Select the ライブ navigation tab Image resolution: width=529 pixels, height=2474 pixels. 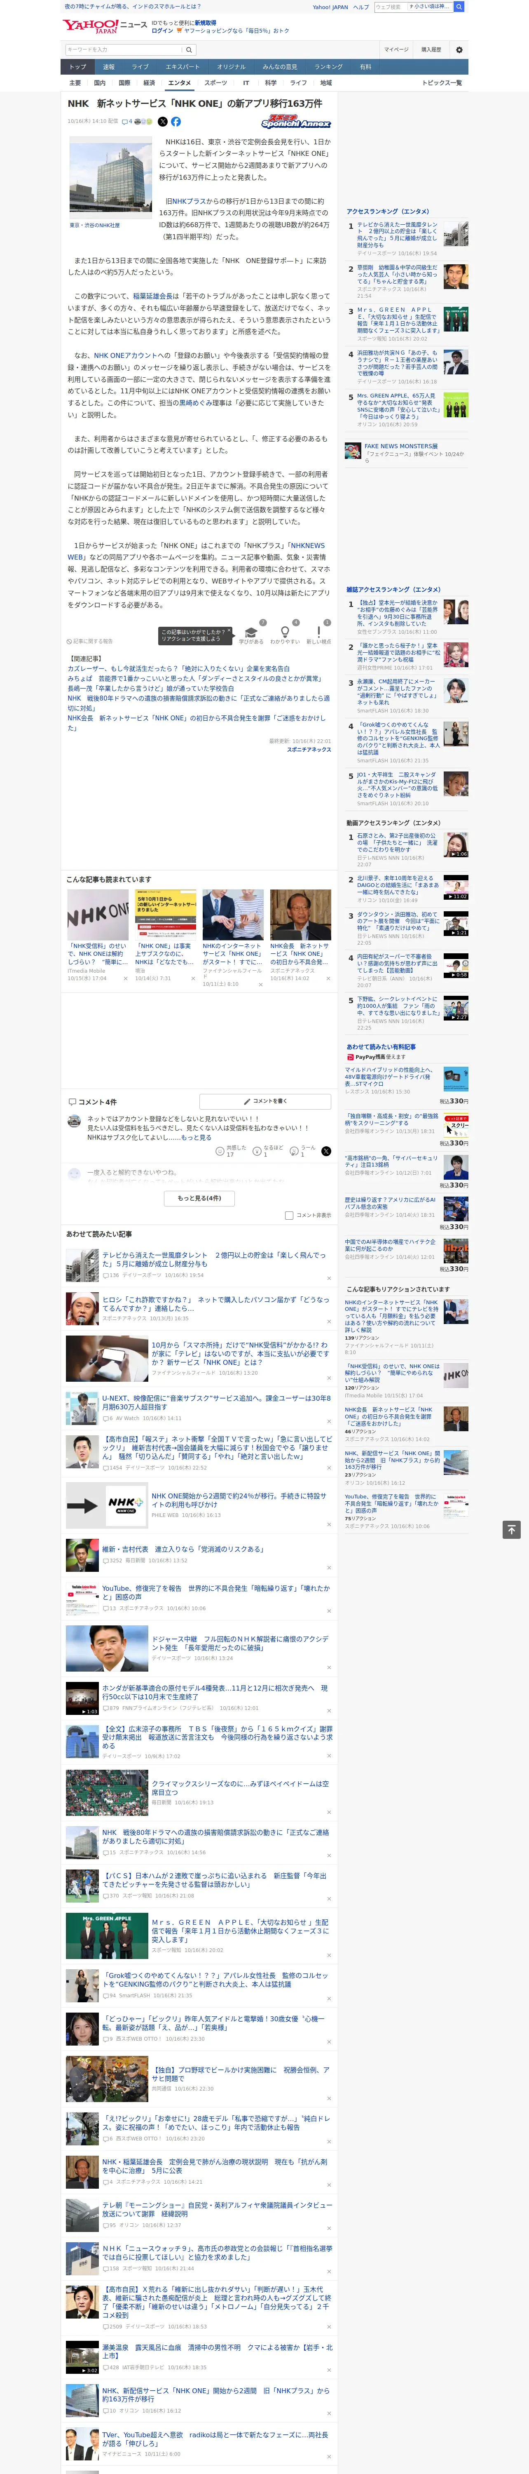coord(140,67)
